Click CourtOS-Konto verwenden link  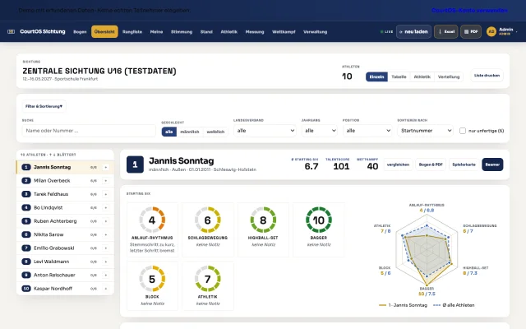click(x=469, y=11)
